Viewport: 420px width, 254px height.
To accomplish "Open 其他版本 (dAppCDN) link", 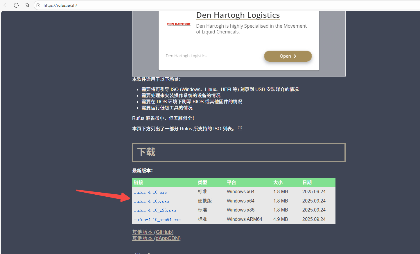I will point(156,238).
